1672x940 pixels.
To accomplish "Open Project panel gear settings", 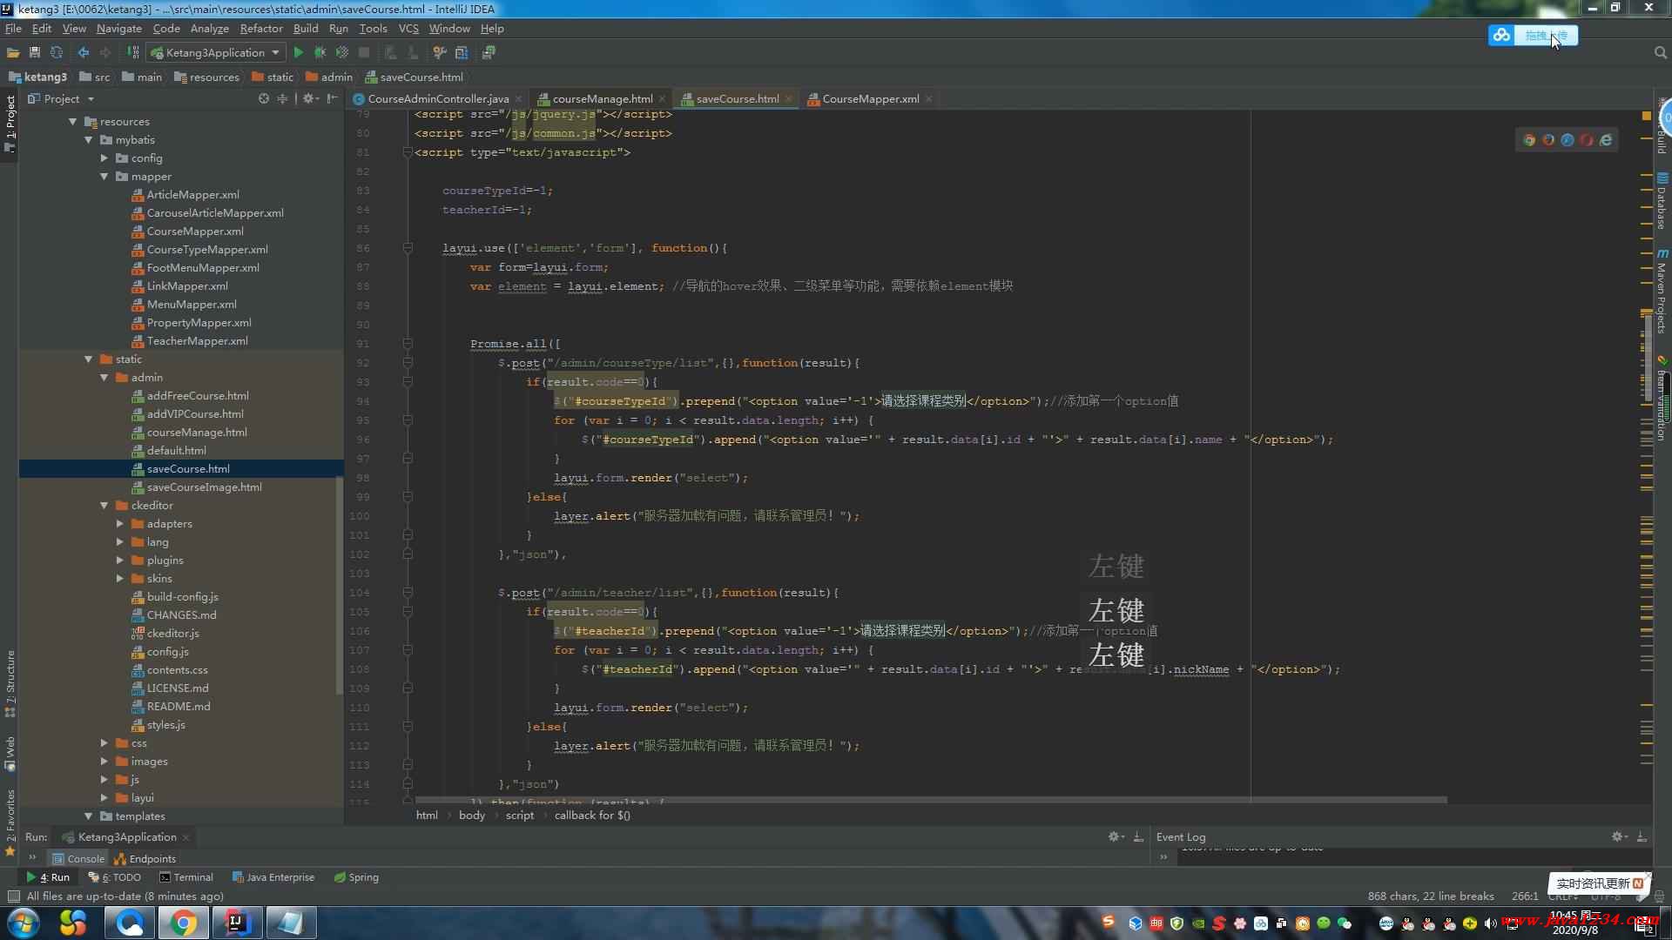I will pos(310,98).
